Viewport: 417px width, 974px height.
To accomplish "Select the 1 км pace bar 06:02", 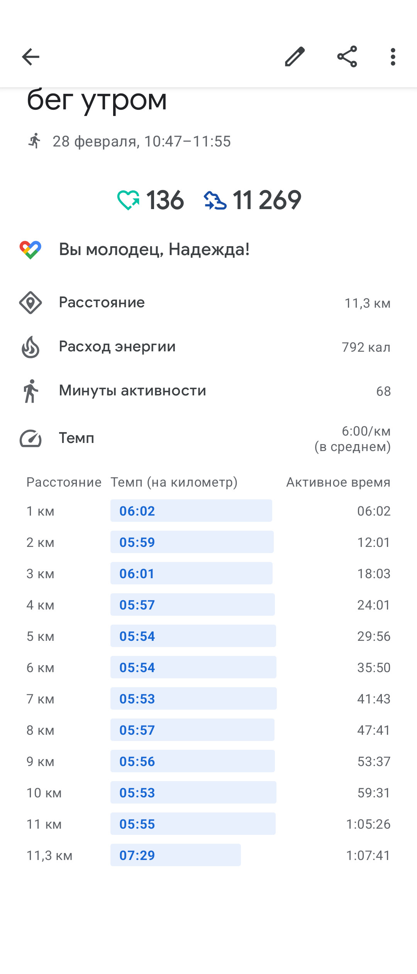I will (191, 511).
